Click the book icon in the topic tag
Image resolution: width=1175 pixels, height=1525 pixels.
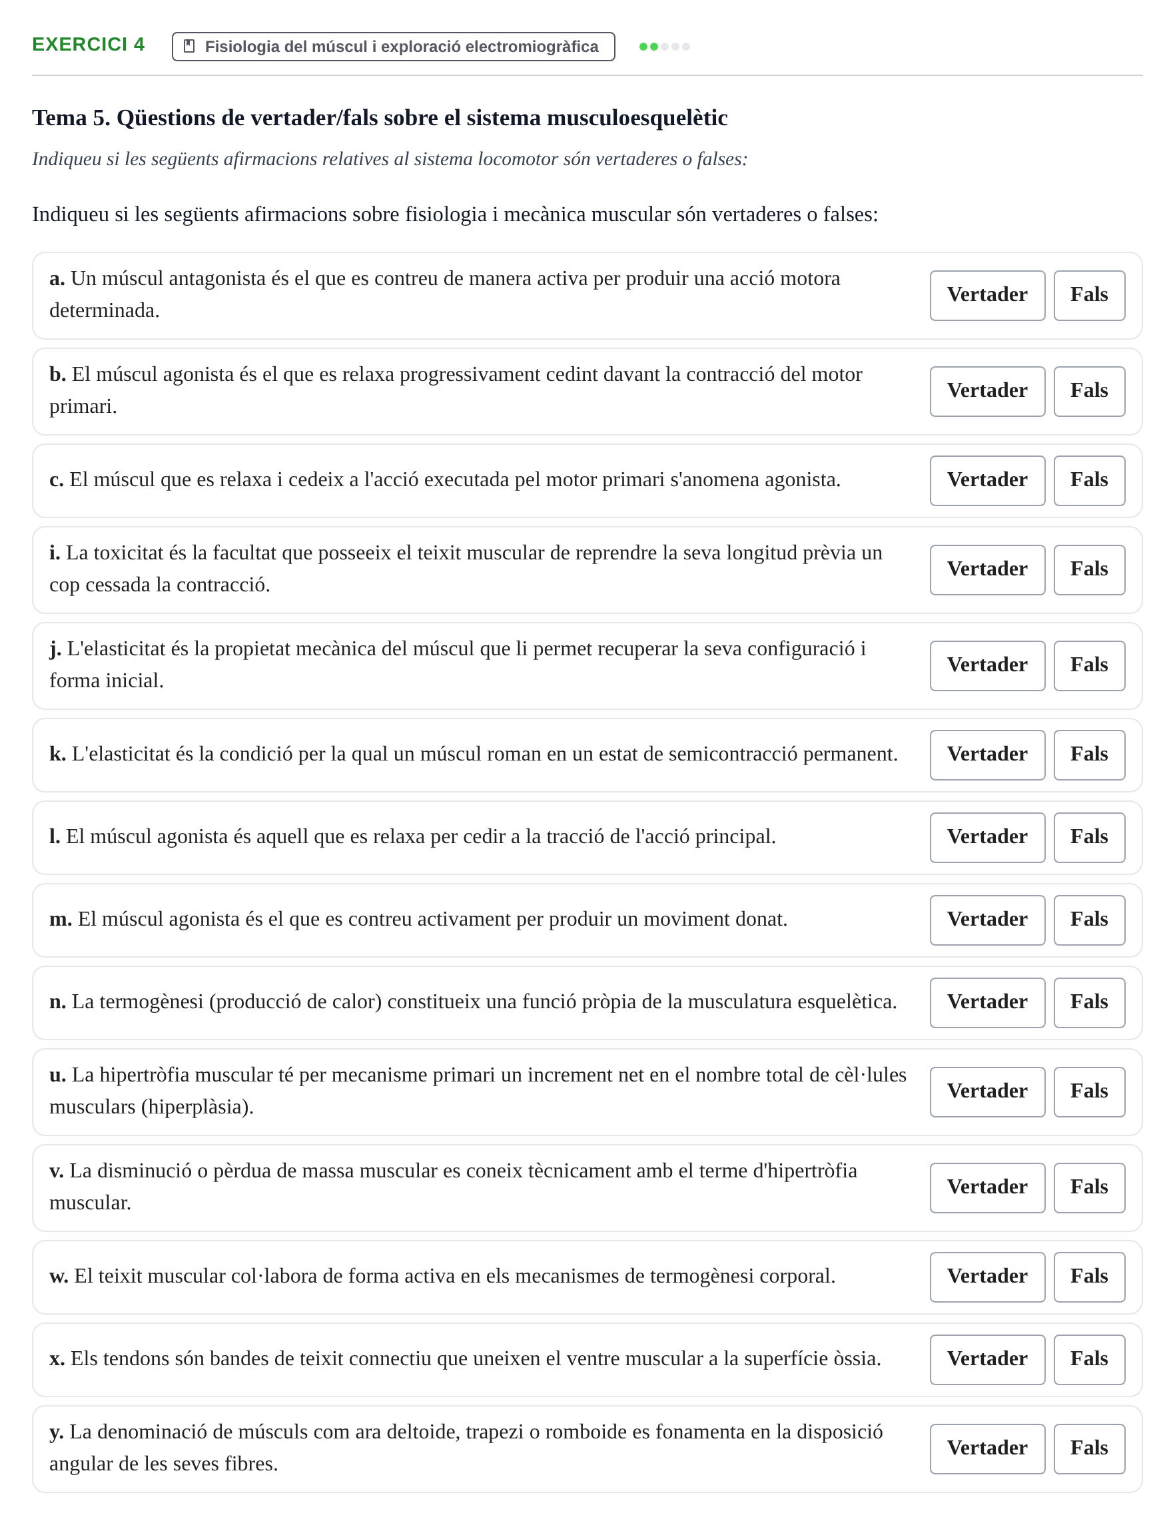(x=189, y=46)
